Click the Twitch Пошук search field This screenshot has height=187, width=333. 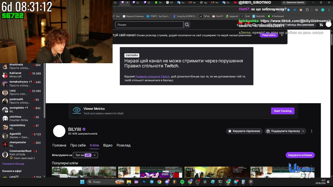(x=149, y=25)
